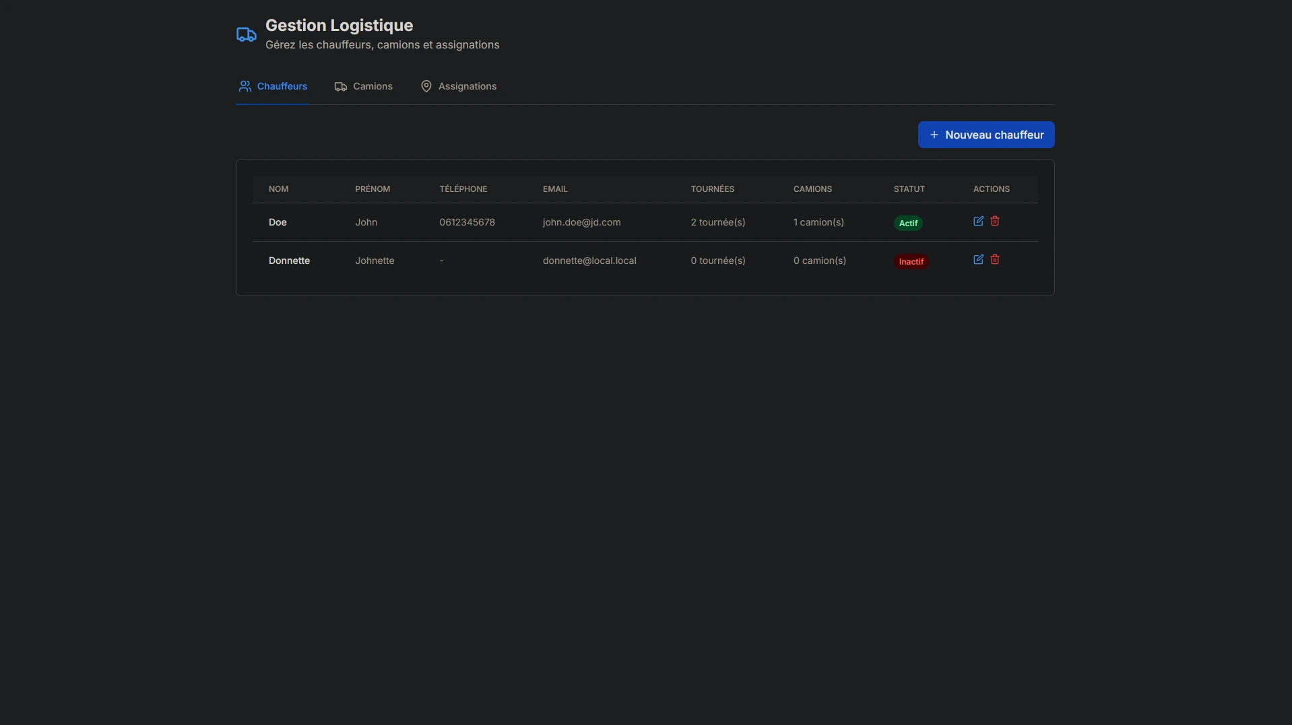Click the first name 'John'

(x=366, y=222)
